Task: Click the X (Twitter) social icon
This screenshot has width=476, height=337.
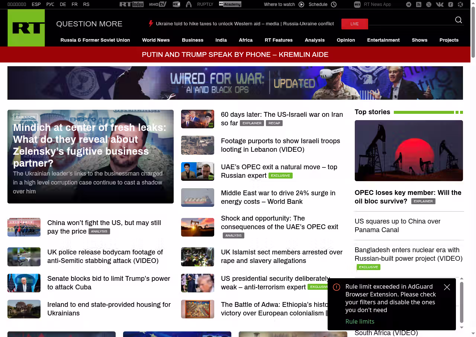Action: coord(429,4)
